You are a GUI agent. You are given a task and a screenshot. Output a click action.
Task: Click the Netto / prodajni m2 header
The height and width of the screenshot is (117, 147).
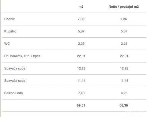coord(124,7)
